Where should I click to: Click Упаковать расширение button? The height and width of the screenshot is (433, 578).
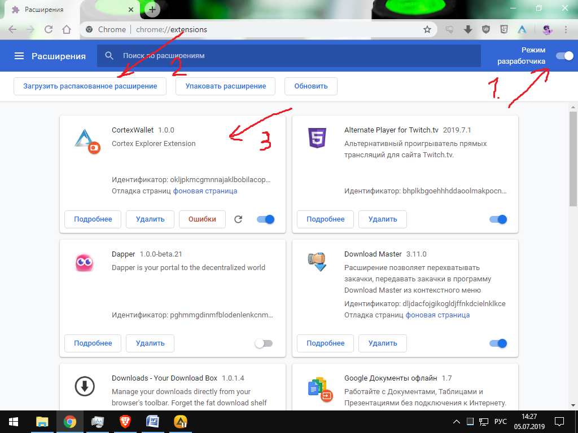coord(226,86)
